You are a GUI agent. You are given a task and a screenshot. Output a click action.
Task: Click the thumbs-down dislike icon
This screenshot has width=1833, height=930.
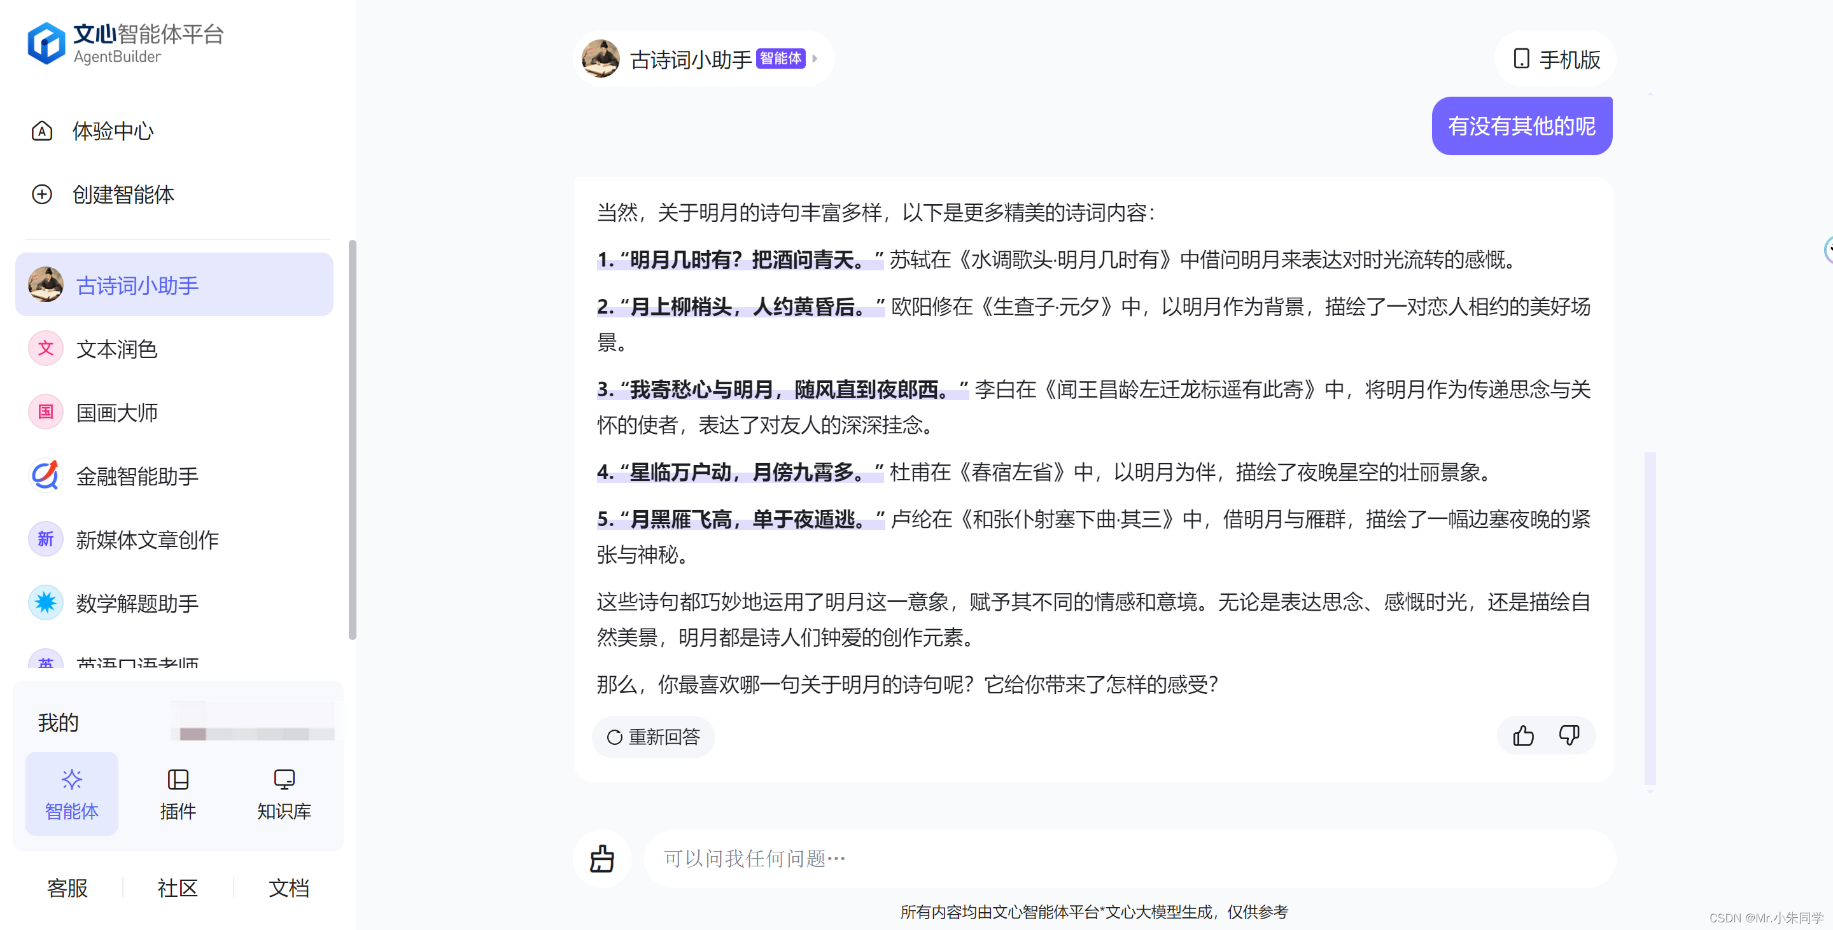pos(1568,735)
